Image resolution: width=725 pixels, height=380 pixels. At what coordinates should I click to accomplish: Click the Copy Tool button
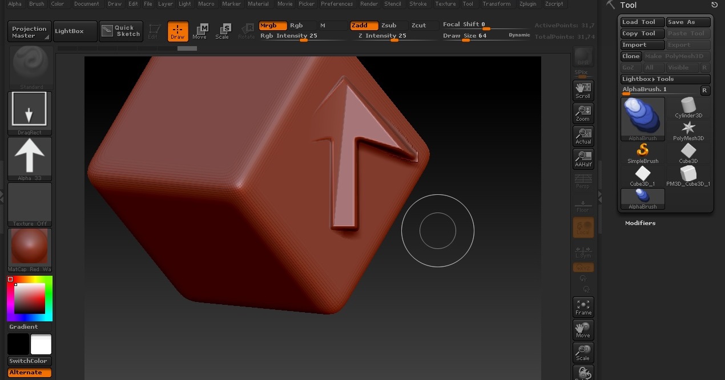643,34
